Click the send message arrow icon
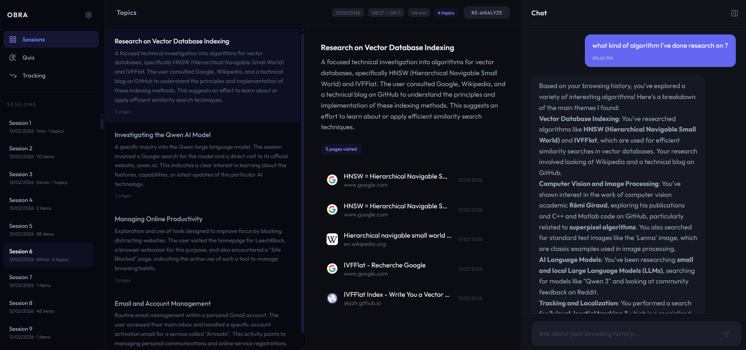The image size is (746, 350). tap(726, 334)
